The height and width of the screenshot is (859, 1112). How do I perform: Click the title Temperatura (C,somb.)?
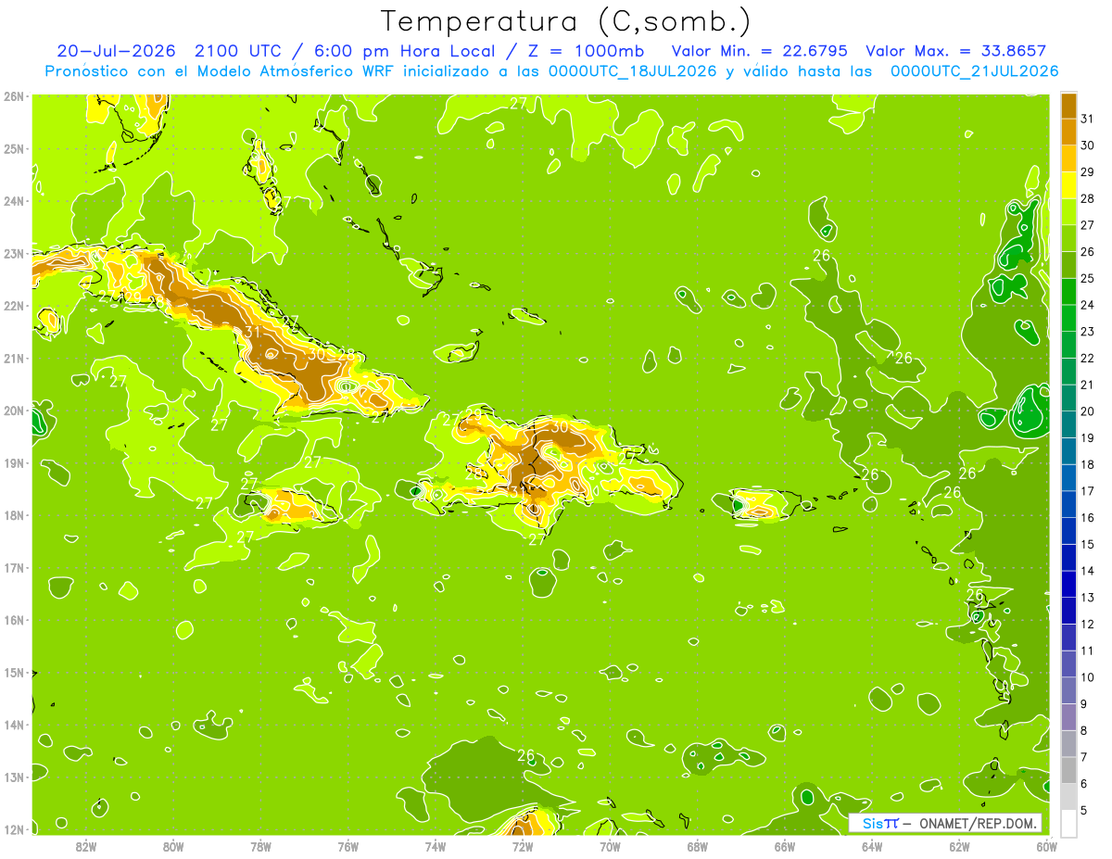tap(564, 20)
